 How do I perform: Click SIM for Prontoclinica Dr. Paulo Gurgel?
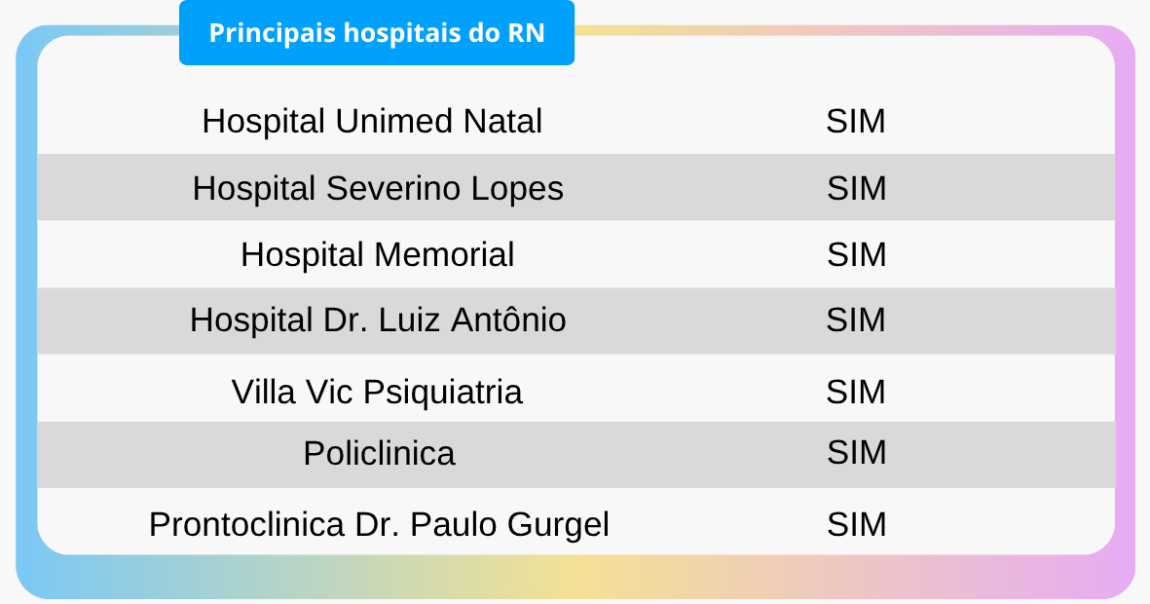pyautogui.click(x=856, y=524)
